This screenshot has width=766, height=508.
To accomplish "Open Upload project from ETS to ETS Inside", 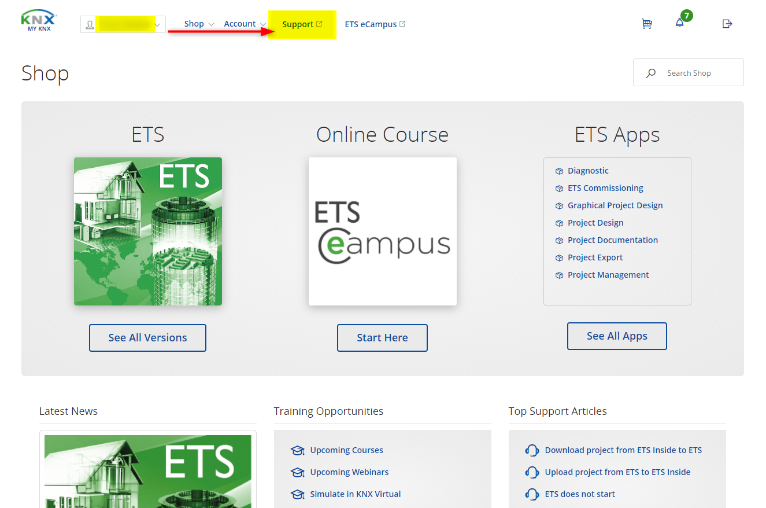I will click(617, 472).
